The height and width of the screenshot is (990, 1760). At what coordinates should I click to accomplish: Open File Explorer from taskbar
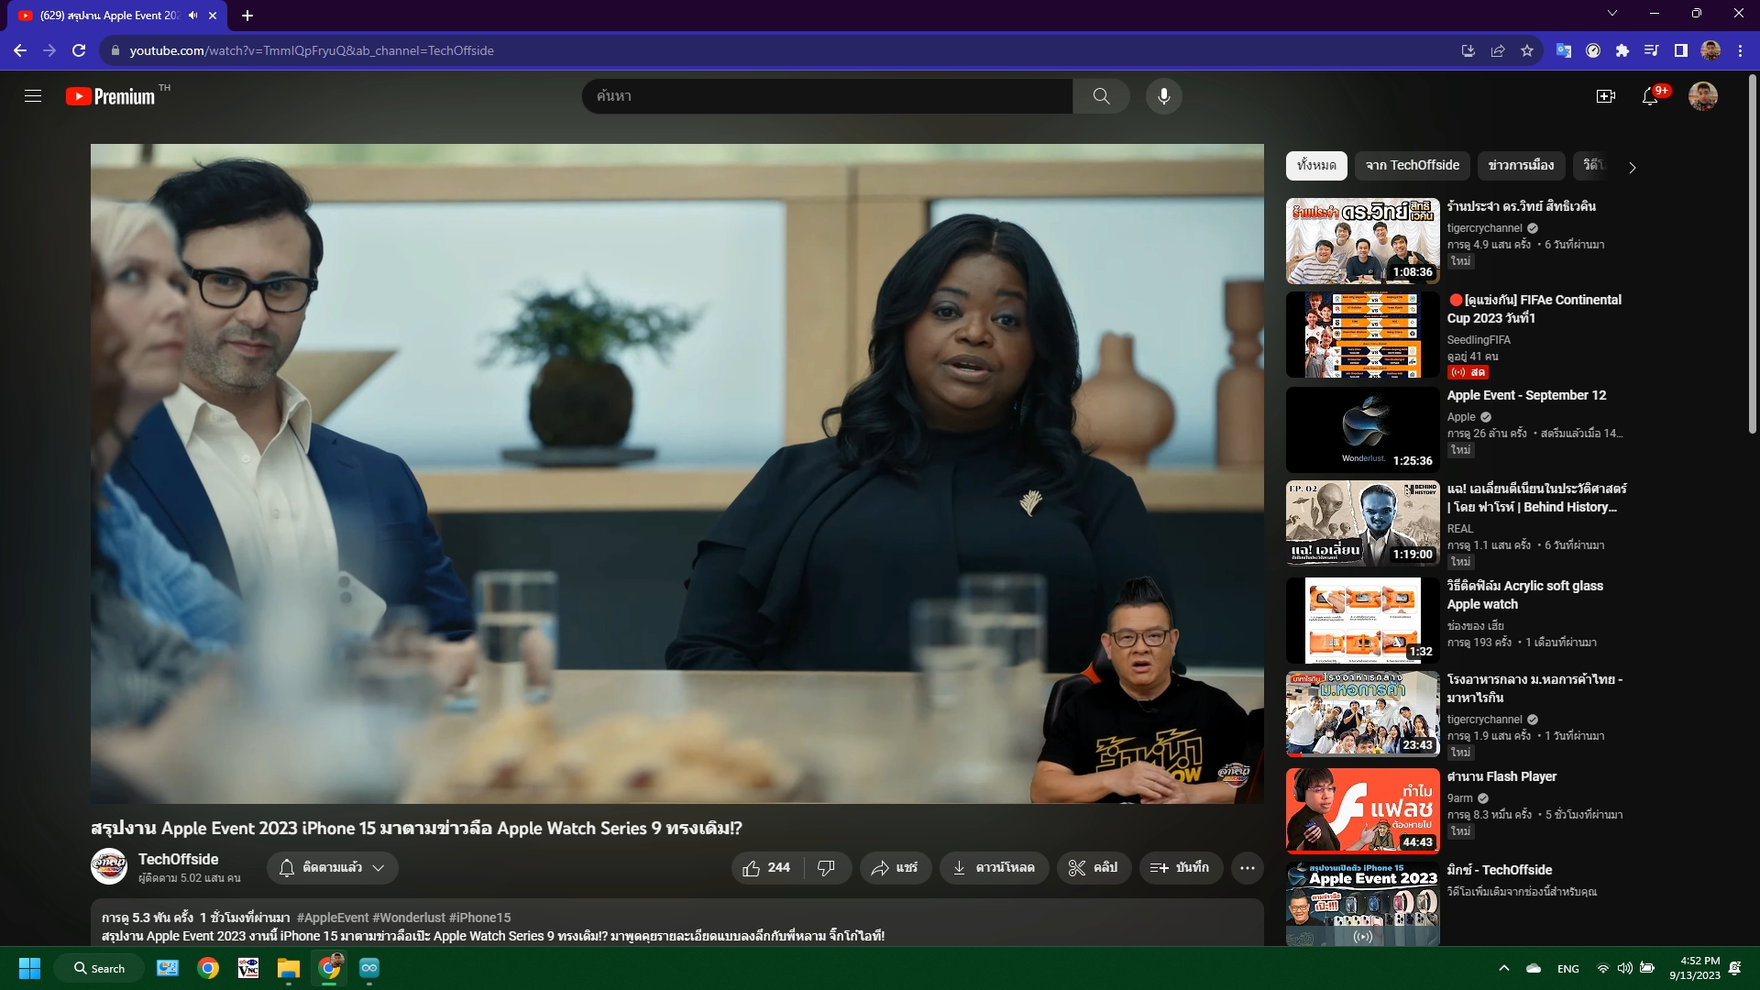click(x=289, y=968)
